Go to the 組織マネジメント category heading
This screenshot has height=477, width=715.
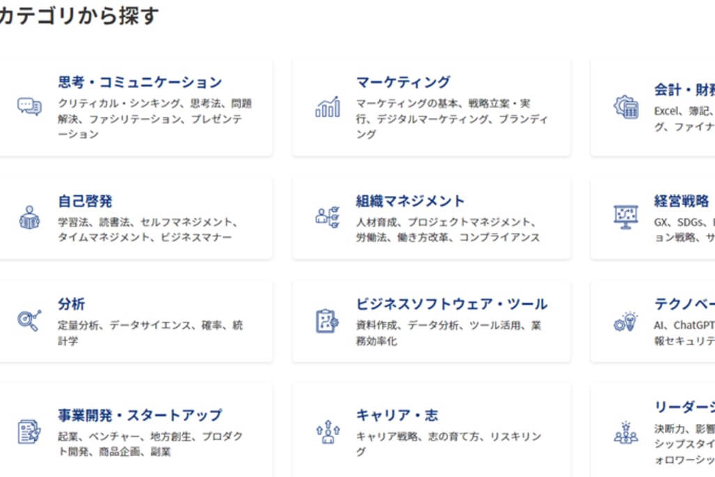tap(410, 202)
